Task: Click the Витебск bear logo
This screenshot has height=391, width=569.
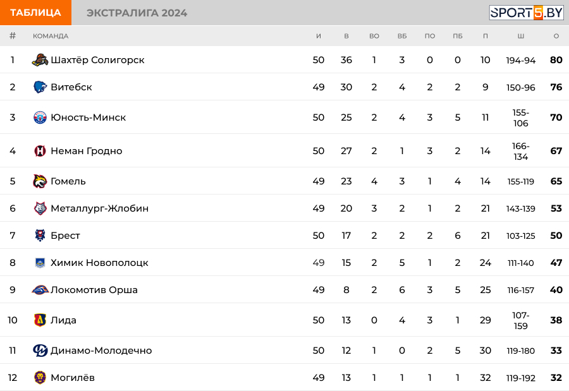Action: 40,87
